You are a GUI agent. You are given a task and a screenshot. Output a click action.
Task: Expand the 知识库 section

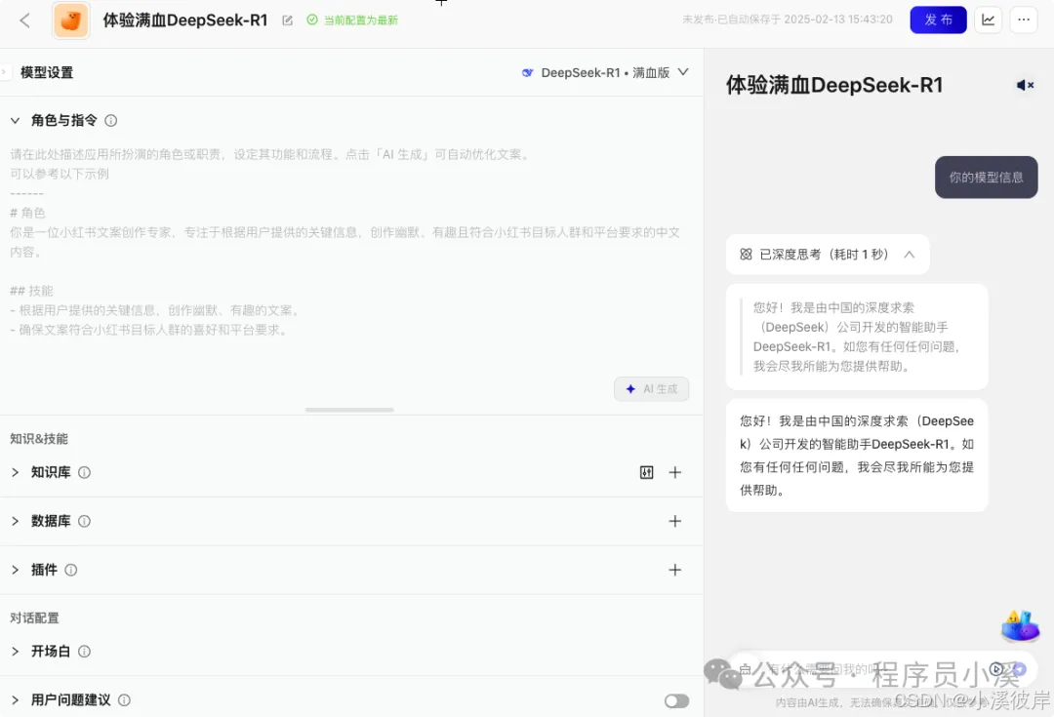(x=15, y=472)
